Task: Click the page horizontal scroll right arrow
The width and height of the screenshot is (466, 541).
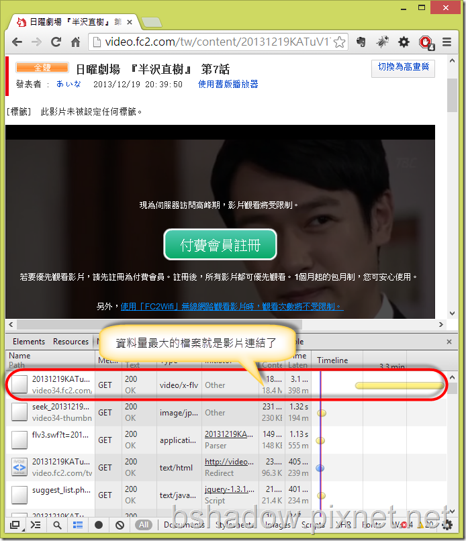Action: point(440,325)
